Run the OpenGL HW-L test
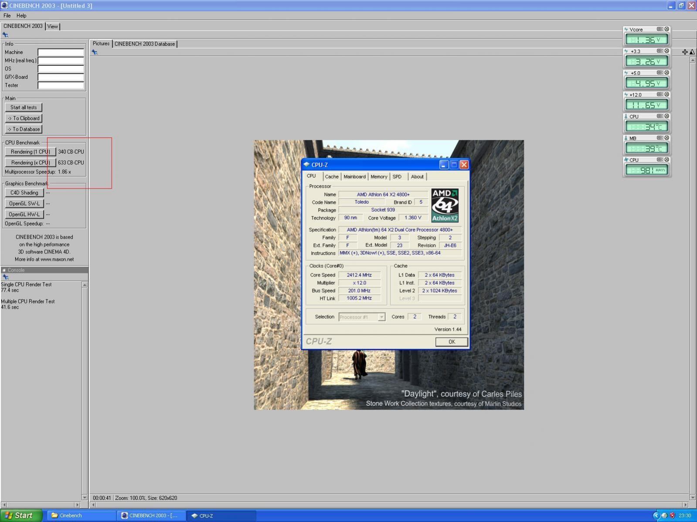Image resolution: width=697 pixels, height=522 pixels. point(24,215)
